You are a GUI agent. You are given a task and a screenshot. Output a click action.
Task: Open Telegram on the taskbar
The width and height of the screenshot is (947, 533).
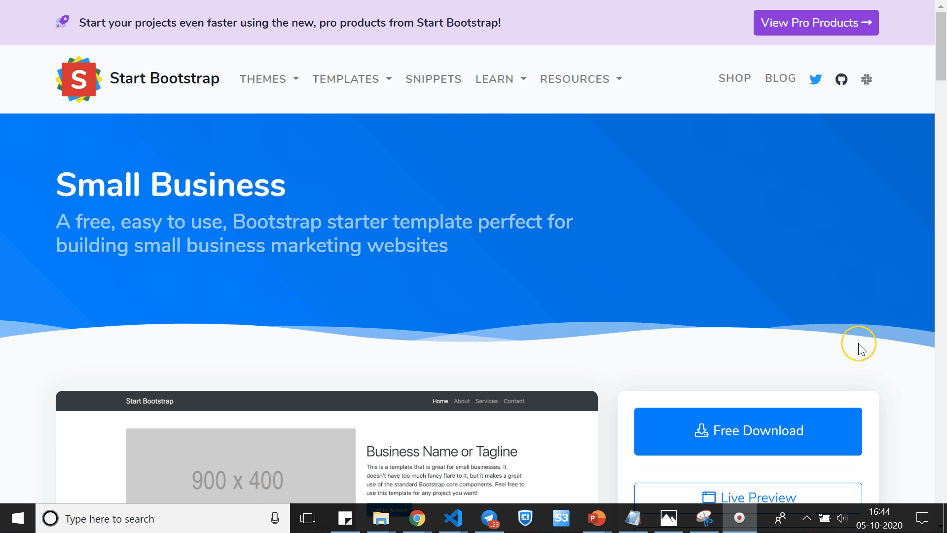pos(490,518)
